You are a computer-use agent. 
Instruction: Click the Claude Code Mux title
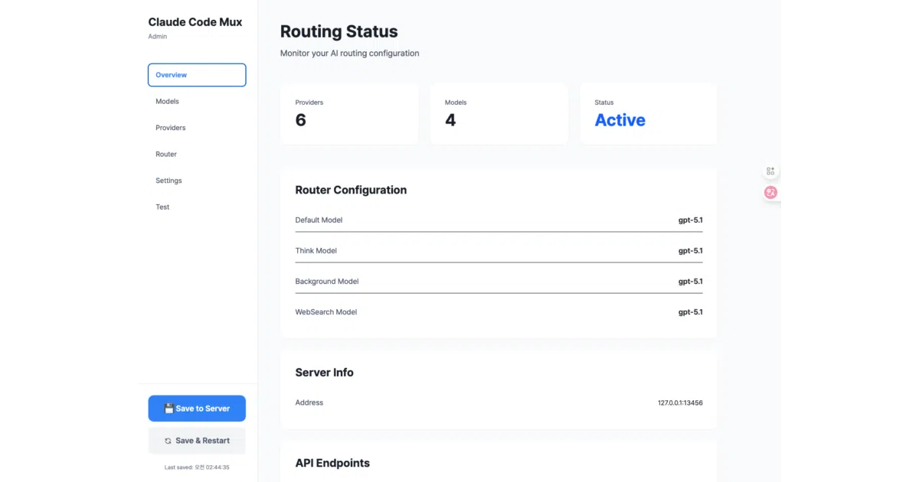tap(195, 22)
